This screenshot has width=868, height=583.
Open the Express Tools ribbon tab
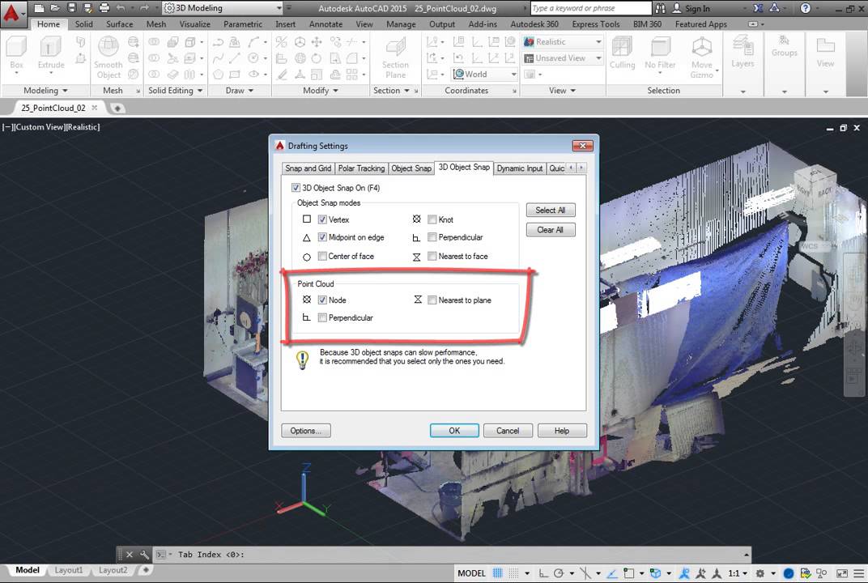coord(596,24)
